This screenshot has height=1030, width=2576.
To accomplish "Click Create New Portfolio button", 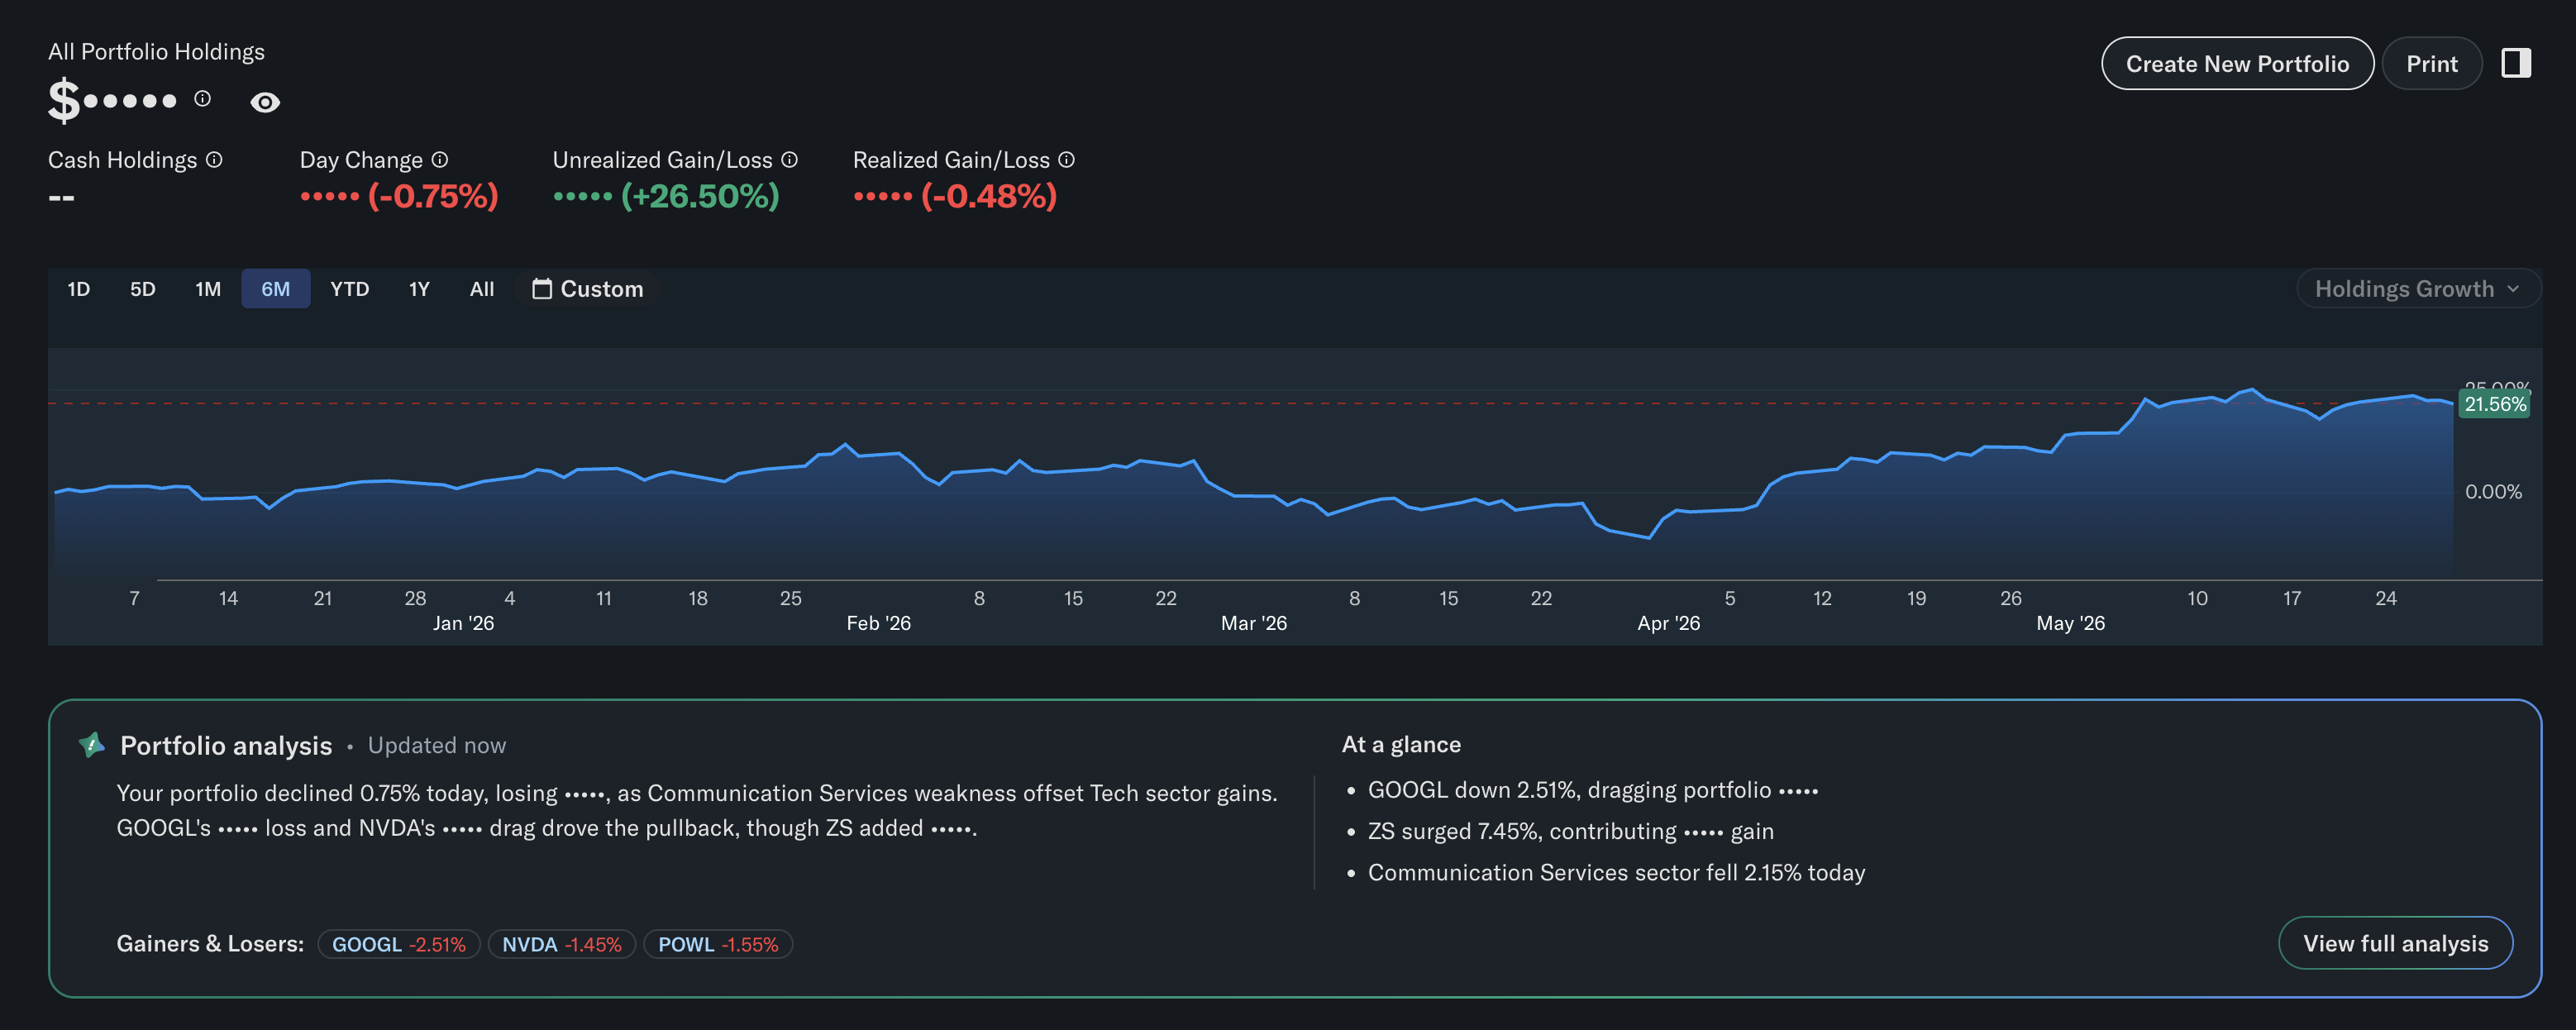I will click(2237, 64).
